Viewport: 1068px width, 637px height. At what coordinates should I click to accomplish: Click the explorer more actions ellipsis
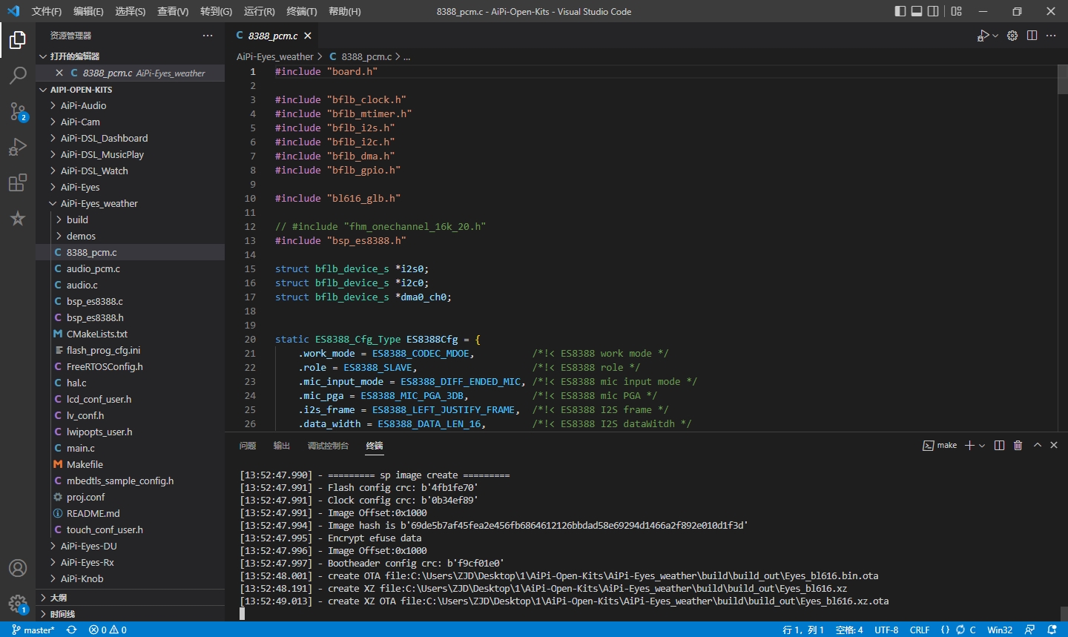[208, 36]
